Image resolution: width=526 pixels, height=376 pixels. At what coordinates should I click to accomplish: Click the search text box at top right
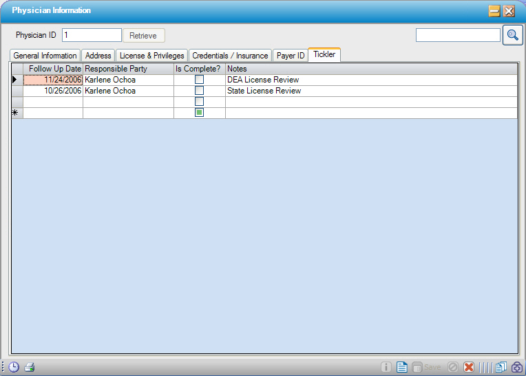pos(458,35)
